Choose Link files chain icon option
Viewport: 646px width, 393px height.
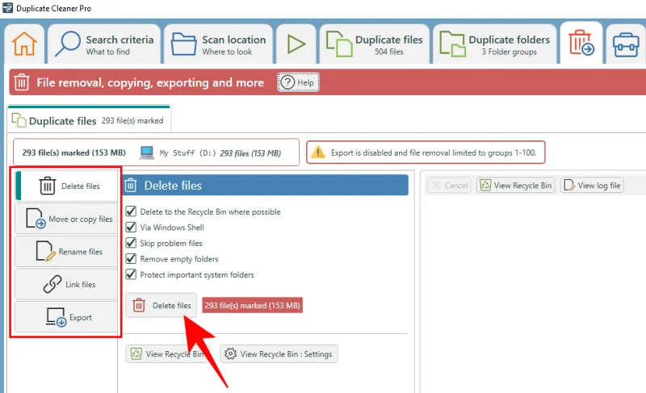point(66,284)
